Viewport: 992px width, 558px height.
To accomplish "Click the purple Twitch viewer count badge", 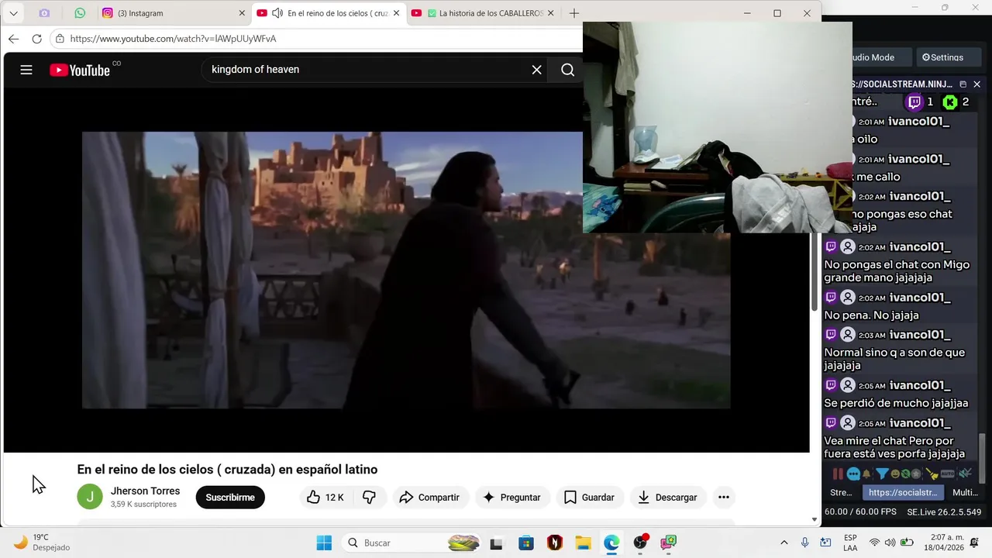I will [x=920, y=102].
